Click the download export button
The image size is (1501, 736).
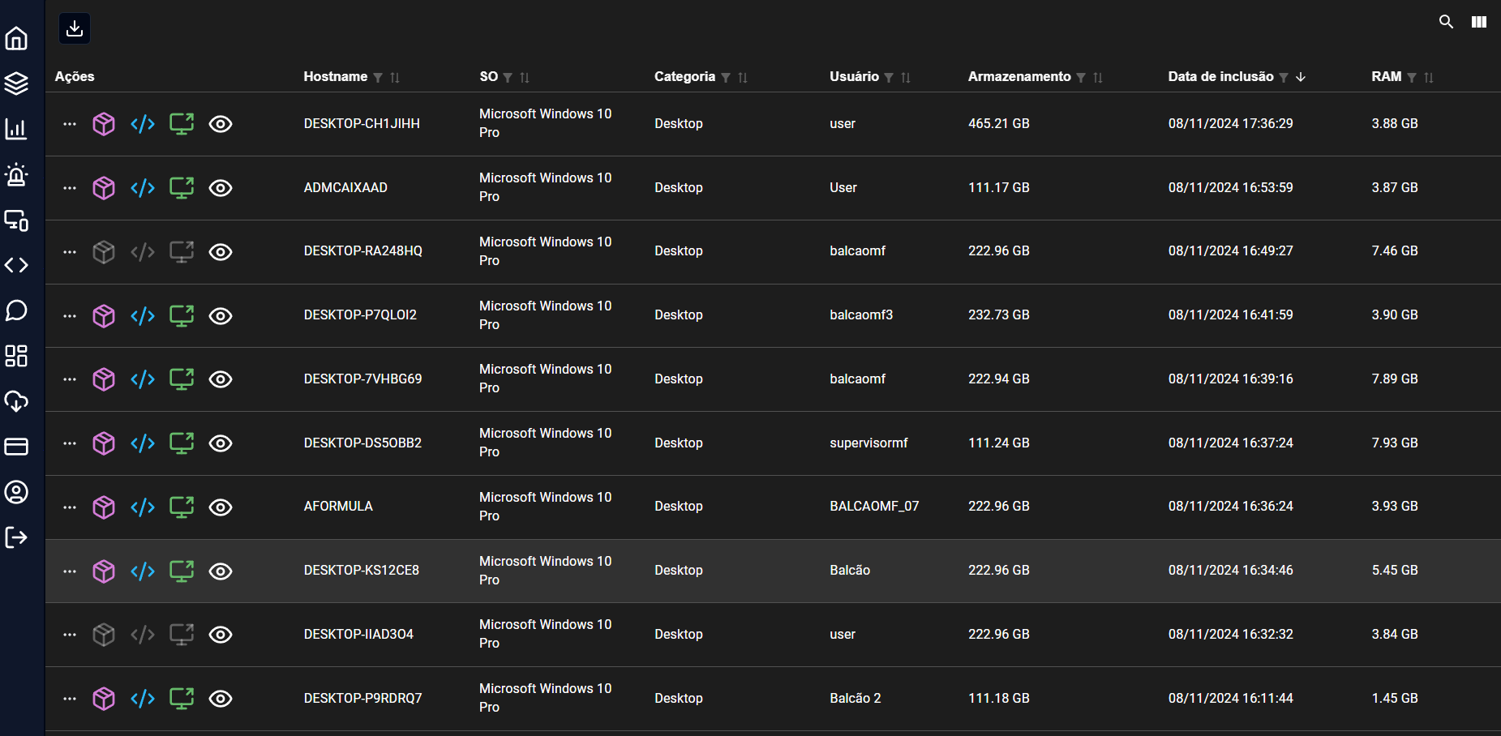75,28
